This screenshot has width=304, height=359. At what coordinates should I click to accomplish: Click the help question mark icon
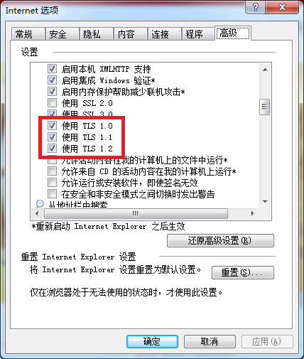(256, 7)
